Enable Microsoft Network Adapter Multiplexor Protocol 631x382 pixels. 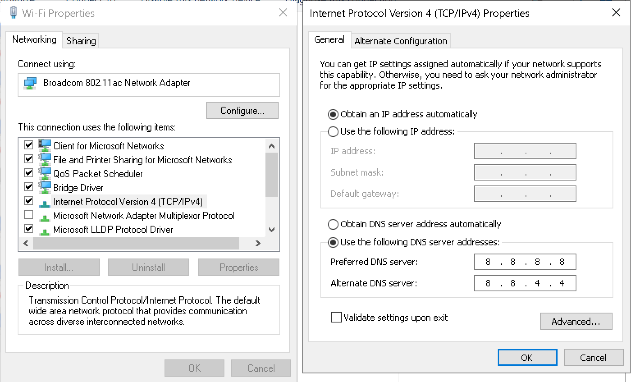pyautogui.click(x=28, y=214)
